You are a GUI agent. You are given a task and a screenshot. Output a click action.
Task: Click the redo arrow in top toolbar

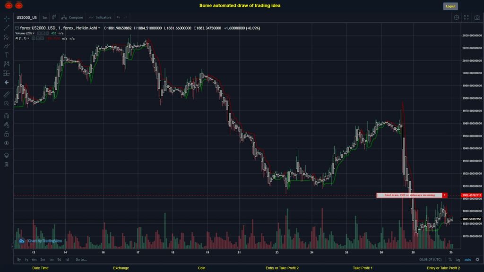[126, 17]
